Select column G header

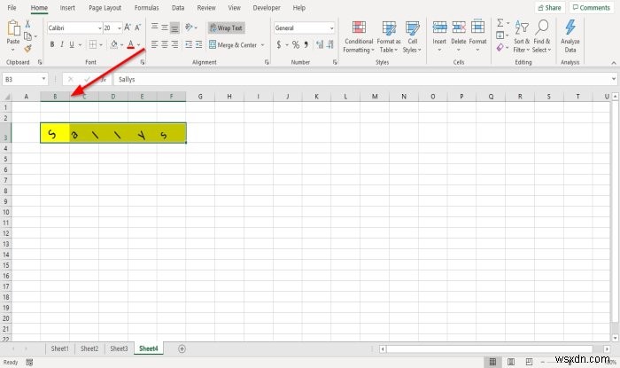[200, 96]
